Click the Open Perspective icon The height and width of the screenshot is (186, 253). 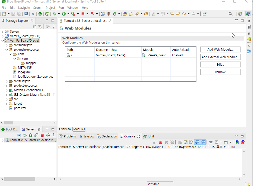[x=240, y=14]
